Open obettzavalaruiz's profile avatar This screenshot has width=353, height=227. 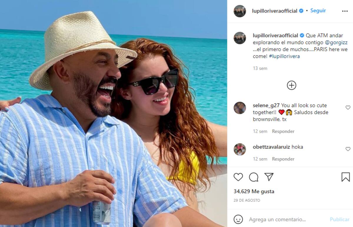click(x=240, y=149)
